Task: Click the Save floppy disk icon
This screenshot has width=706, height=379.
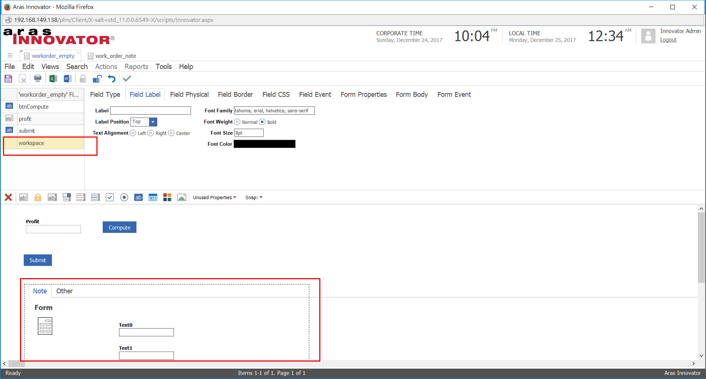Action: [x=8, y=79]
